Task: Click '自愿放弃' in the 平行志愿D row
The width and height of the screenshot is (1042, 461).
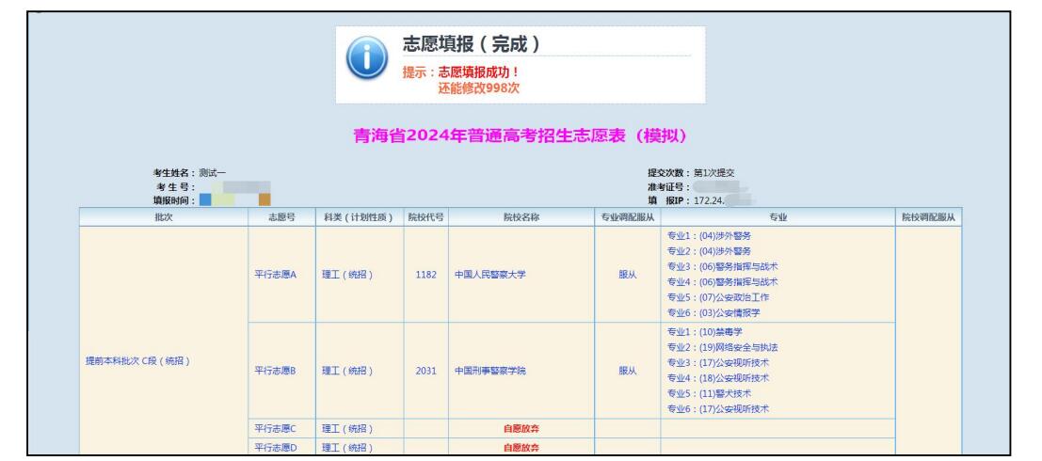Action: click(x=521, y=448)
